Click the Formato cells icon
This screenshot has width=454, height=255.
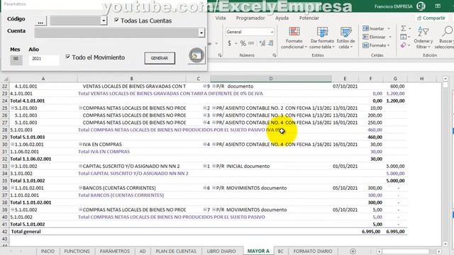coord(366,45)
